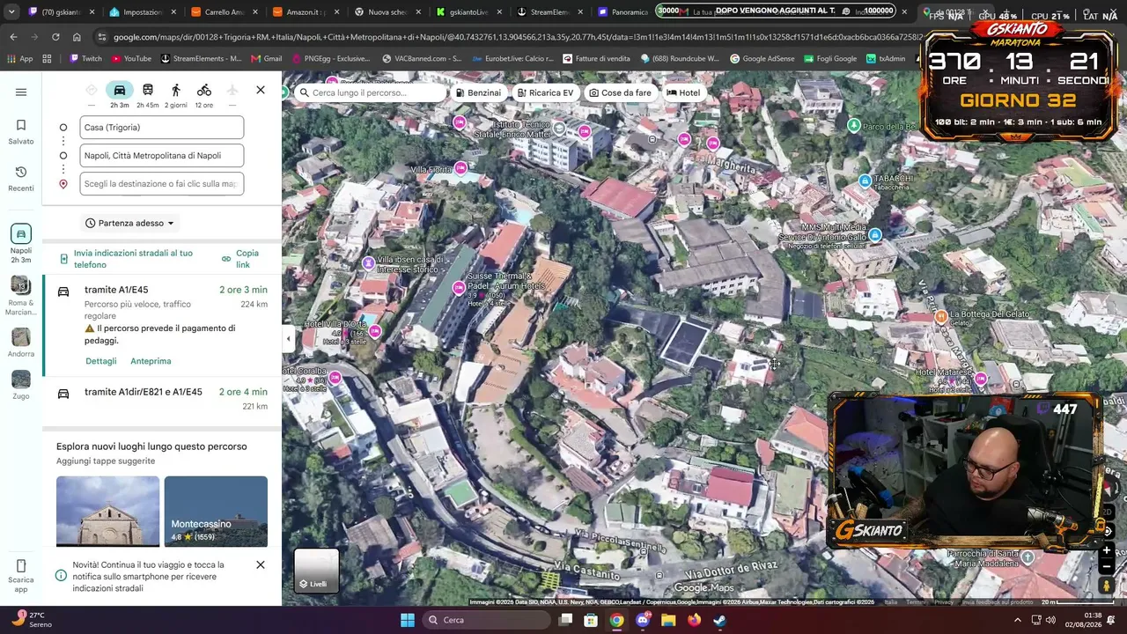This screenshot has width=1127, height=634.
Task: Filter by Ricarica EV stations
Action: coord(546,92)
